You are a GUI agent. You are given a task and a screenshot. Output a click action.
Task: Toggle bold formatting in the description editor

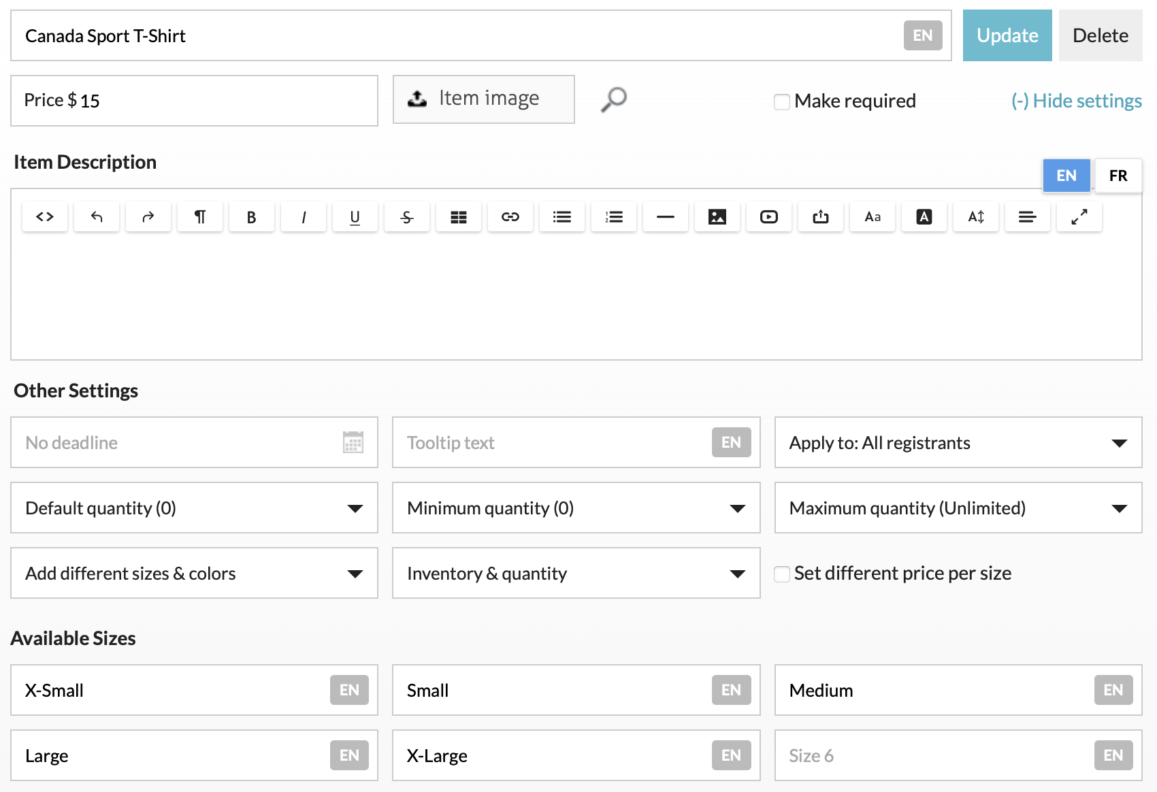[251, 217]
